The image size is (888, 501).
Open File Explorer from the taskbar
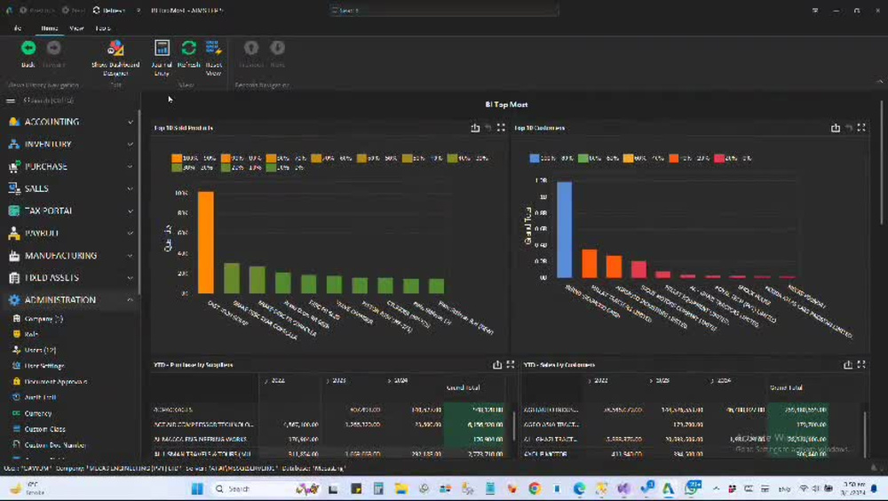click(x=401, y=489)
